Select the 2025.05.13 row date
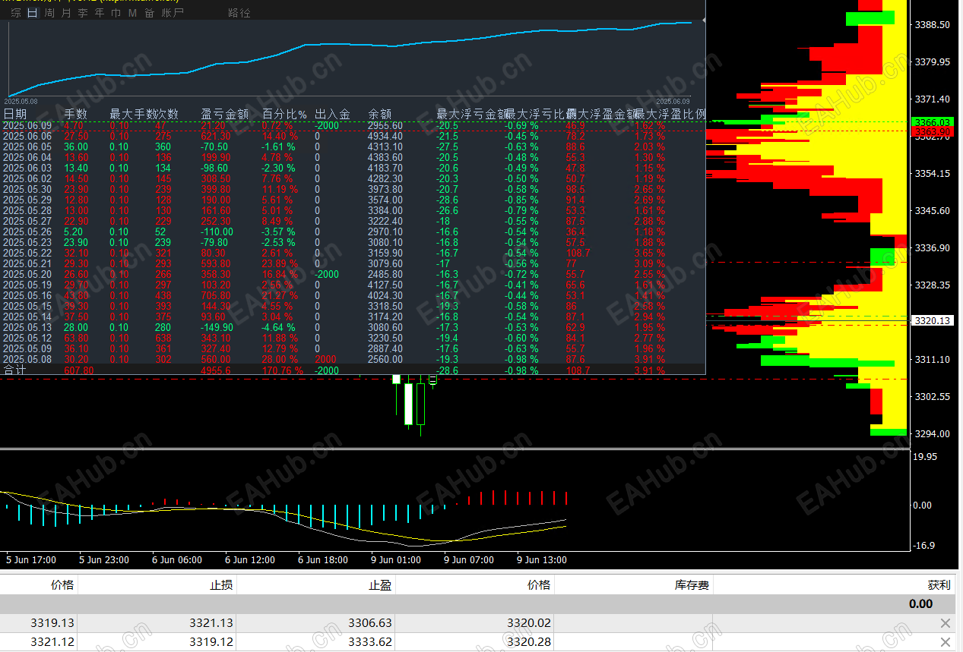This screenshot has width=963, height=652. pyautogui.click(x=27, y=327)
